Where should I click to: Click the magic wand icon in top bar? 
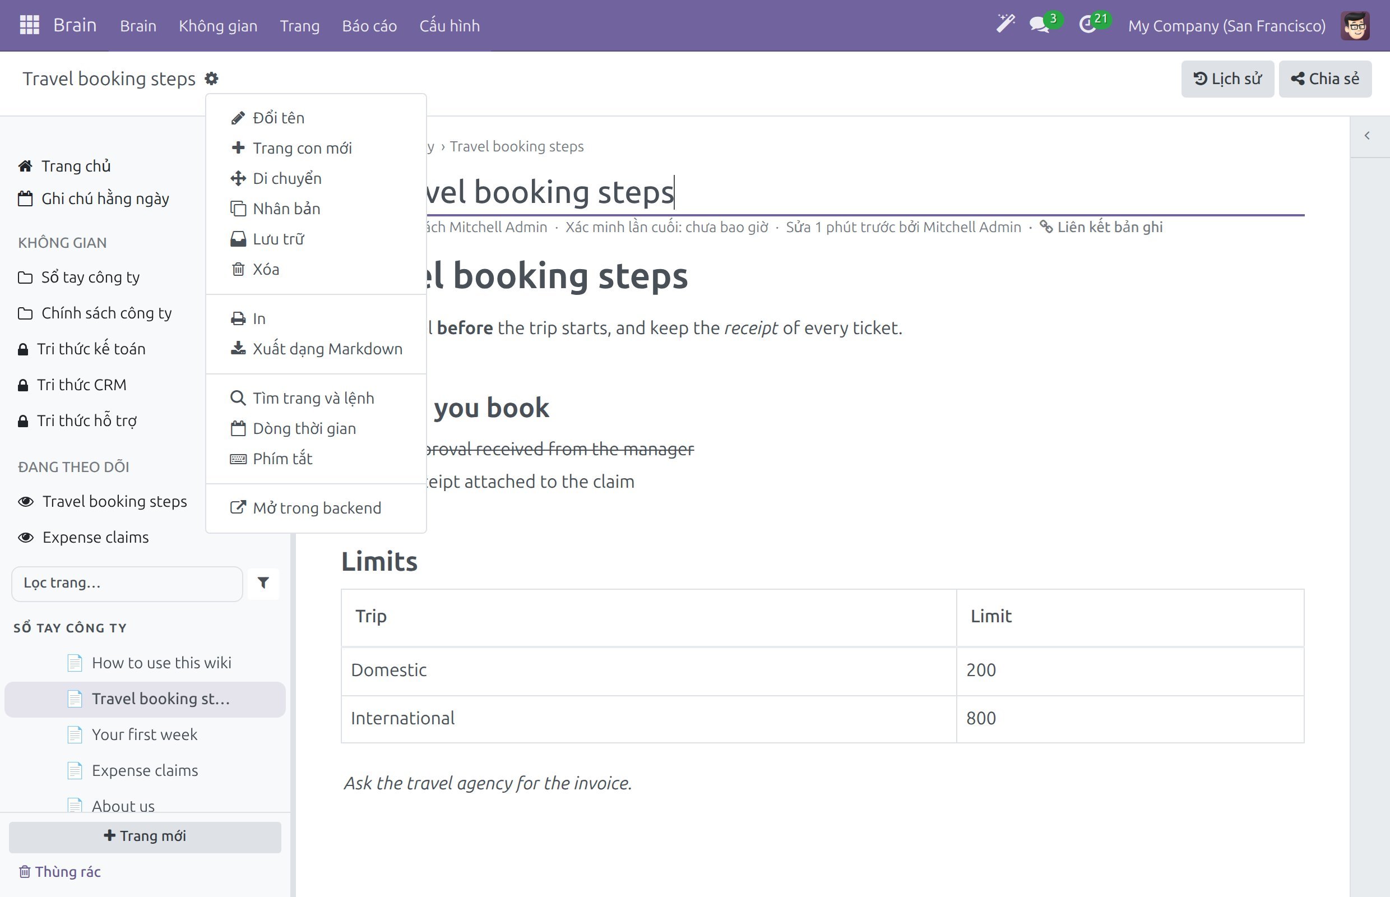[x=1006, y=25]
